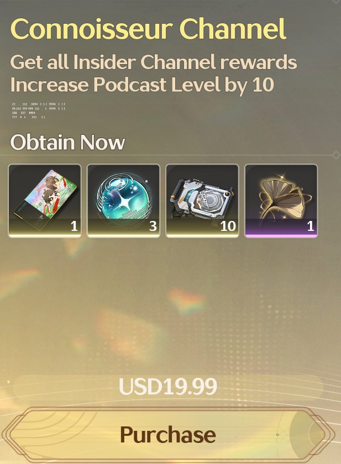Open the mechanical device reward item details

point(202,201)
